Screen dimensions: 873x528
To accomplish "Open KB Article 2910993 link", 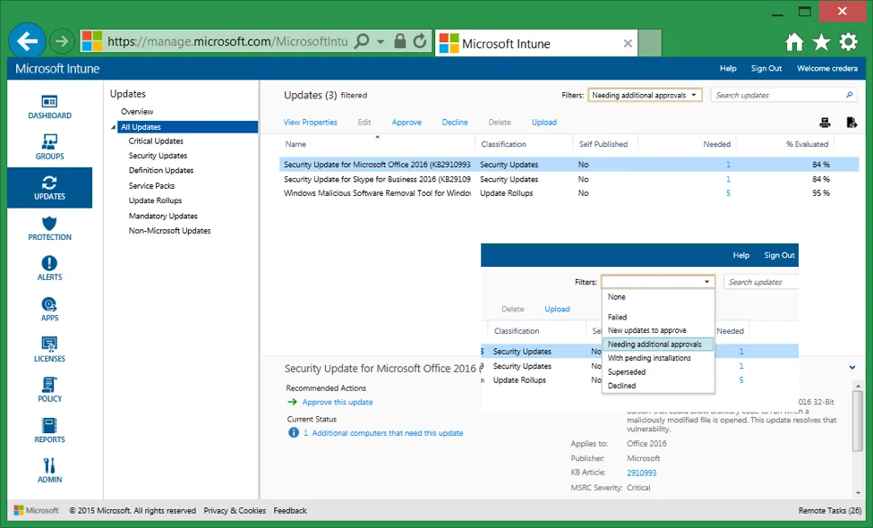I will pyautogui.click(x=641, y=473).
